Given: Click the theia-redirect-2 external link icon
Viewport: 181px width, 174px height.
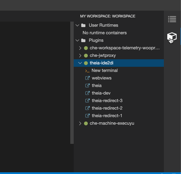Looking at the screenshot, I should [x=87, y=108].
